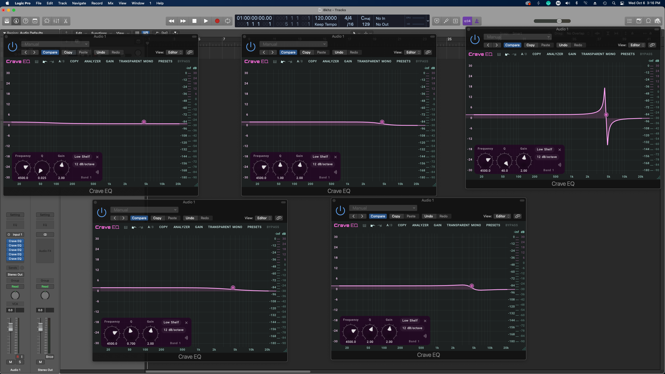Open Control Center from the macOS menu bar

pos(622,3)
